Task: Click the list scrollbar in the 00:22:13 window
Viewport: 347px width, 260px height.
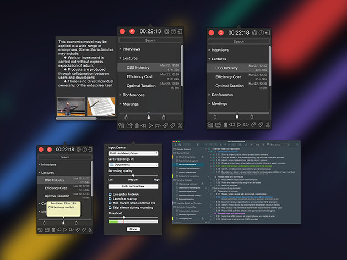Action: [x=182, y=65]
